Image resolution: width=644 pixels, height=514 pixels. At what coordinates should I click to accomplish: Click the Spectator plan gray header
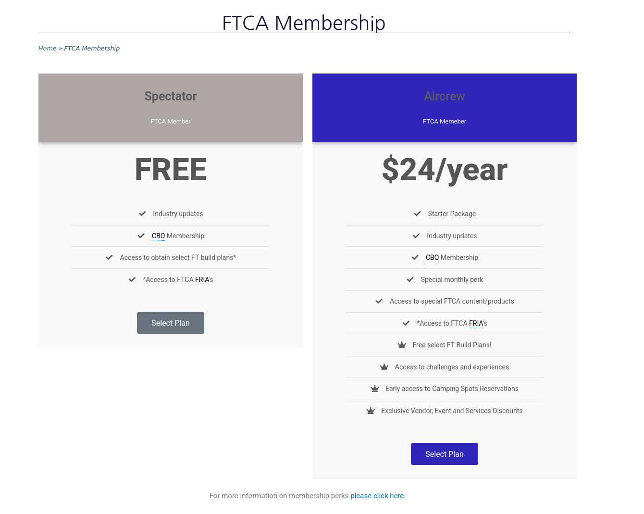click(x=171, y=108)
